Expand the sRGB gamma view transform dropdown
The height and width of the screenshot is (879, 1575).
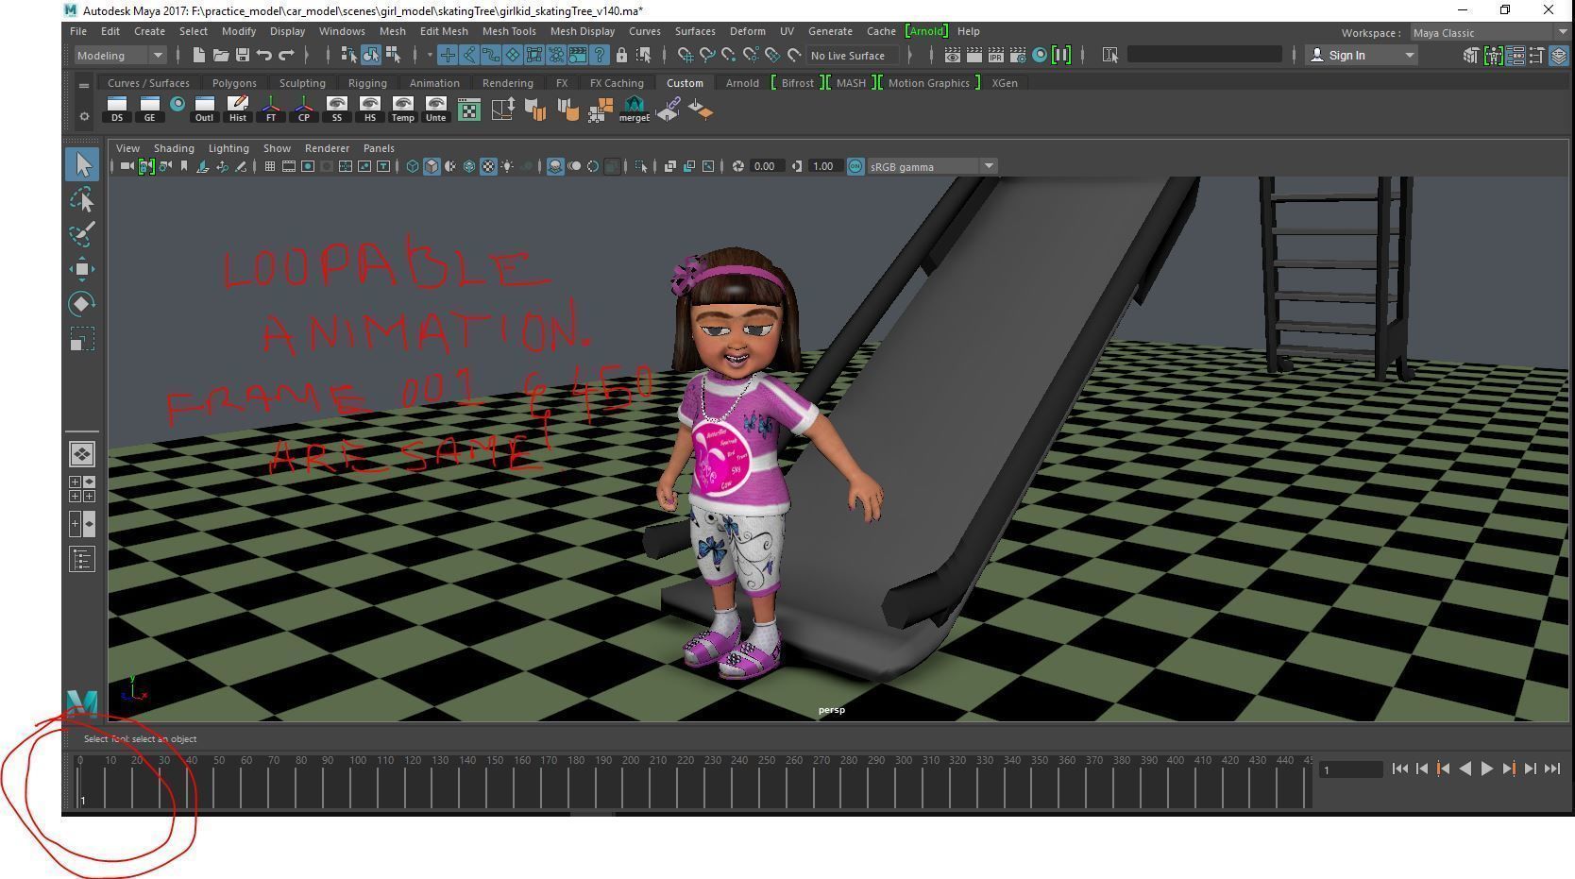[x=932, y=167]
